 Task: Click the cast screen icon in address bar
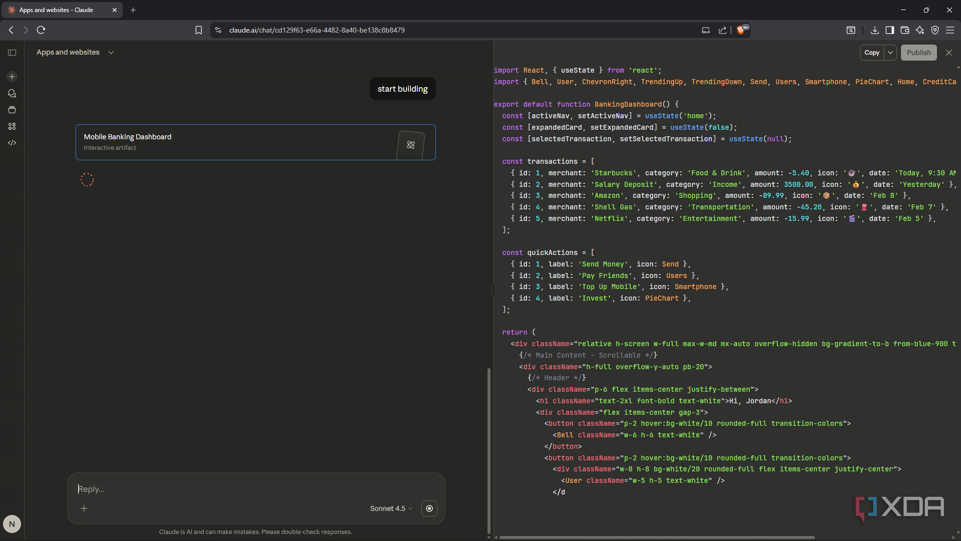(706, 30)
